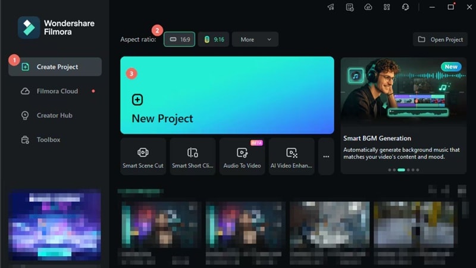Open the Toolbox section

55,140
